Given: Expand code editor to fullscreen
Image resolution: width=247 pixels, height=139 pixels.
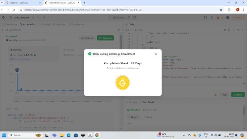Looking at the screenshot, I should click(x=243, y=30).
